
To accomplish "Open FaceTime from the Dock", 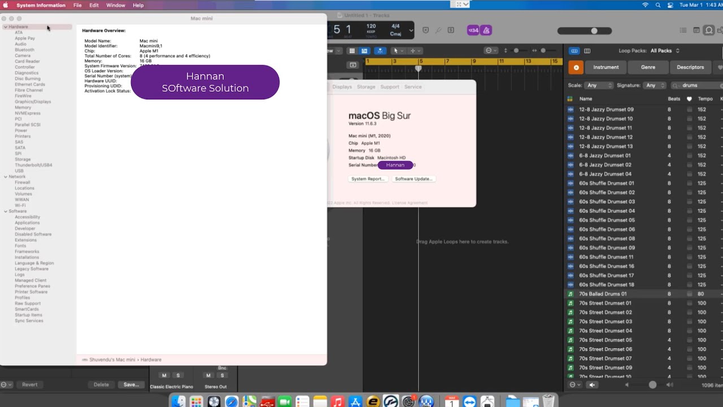I will point(285,402).
